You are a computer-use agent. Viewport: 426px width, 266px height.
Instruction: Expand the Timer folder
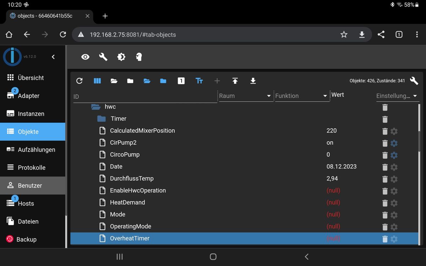pyautogui.click(x=102, y=118)
